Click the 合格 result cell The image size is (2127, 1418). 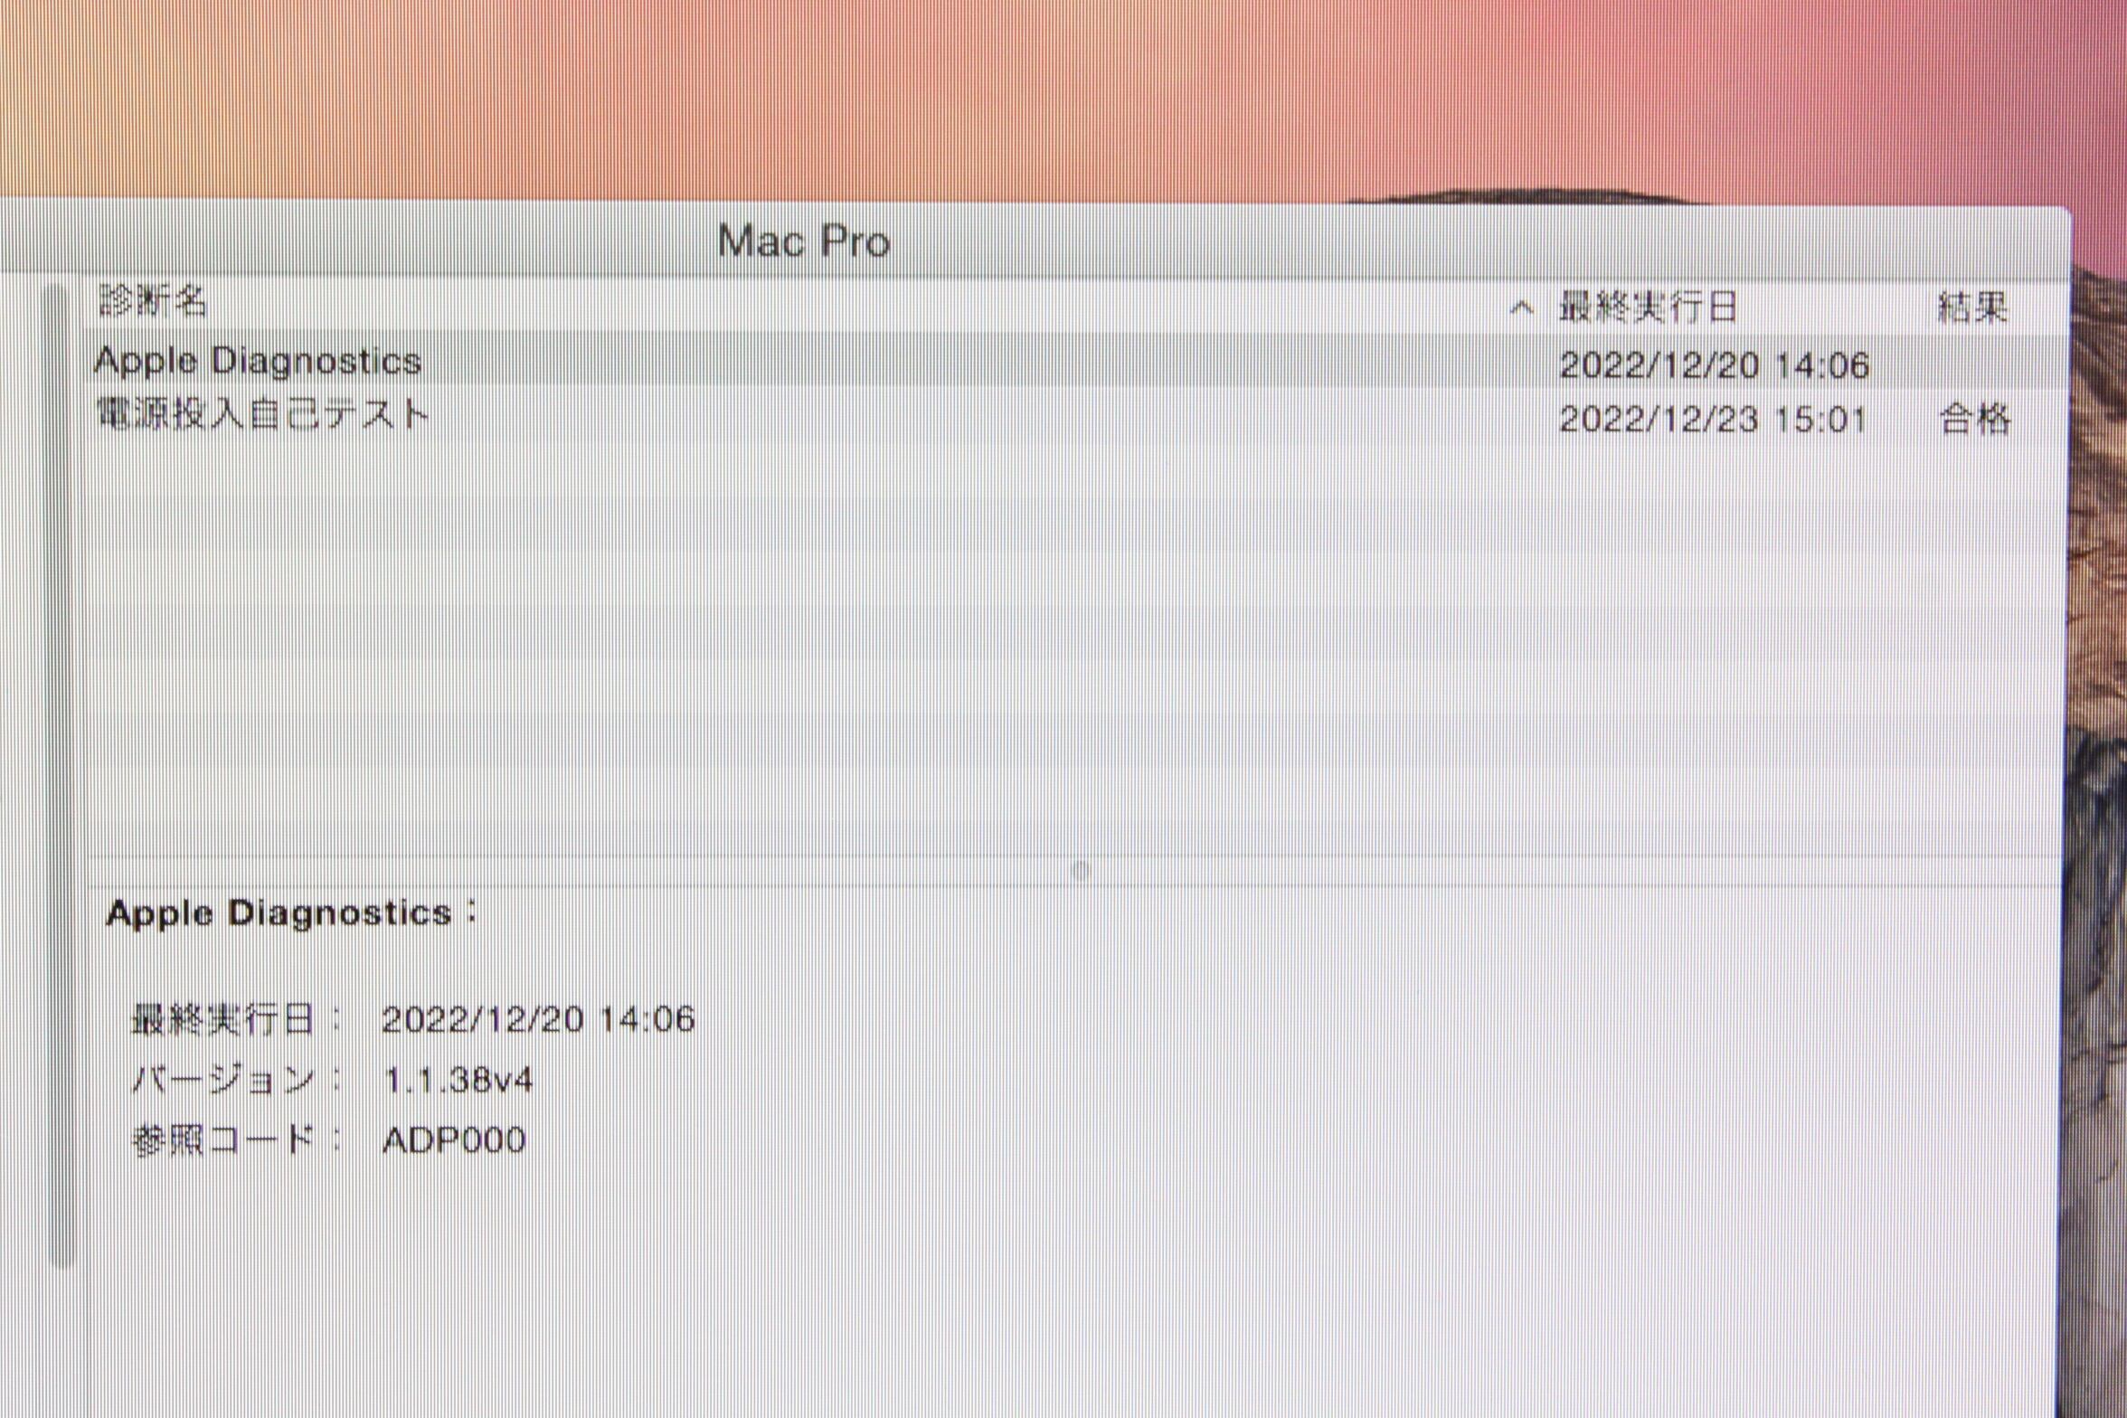(x=1974, y=419)
